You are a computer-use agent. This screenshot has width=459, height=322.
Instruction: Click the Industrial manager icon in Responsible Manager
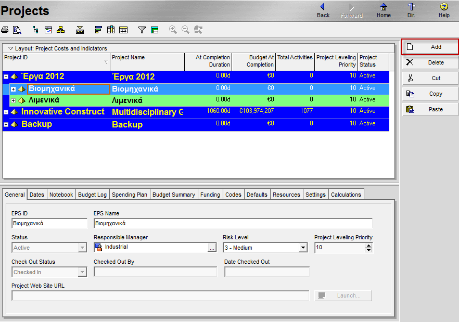coord(99,248)
